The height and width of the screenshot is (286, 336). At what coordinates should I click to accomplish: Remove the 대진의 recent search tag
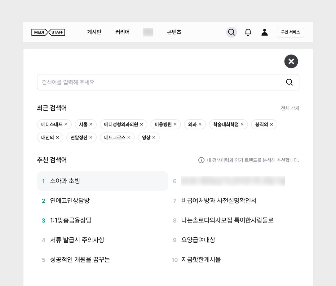57,138
